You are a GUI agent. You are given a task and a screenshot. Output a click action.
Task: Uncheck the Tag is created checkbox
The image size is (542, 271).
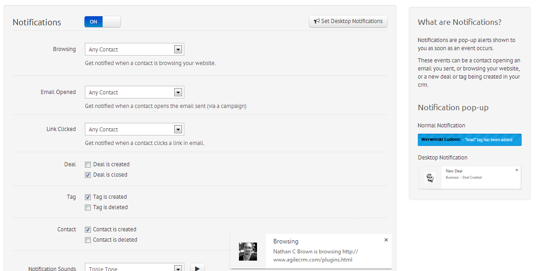point(88,197)
